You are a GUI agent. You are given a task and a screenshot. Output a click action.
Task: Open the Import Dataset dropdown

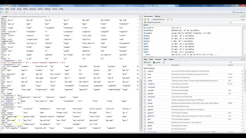pos(158,19)
